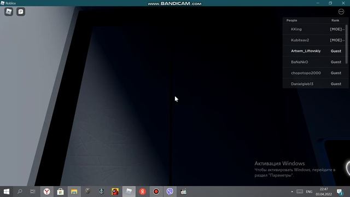Open the clapperboard video editor icon
350x197 pixels.
pos(184,192)
